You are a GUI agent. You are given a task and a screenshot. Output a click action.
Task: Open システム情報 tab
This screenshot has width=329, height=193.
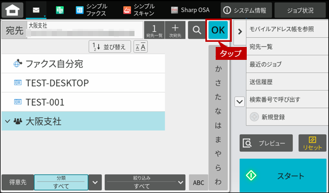246,10
